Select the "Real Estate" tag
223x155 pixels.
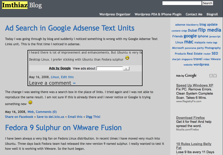(x=194, y=54)
